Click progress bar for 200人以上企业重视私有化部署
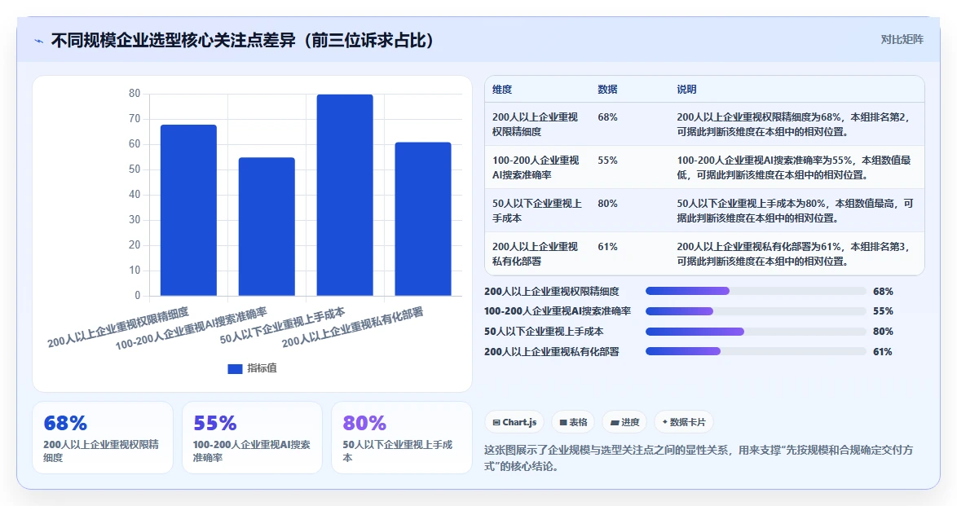Image resolution: width=957 pixels, height=506 pixels. (756, 351)
